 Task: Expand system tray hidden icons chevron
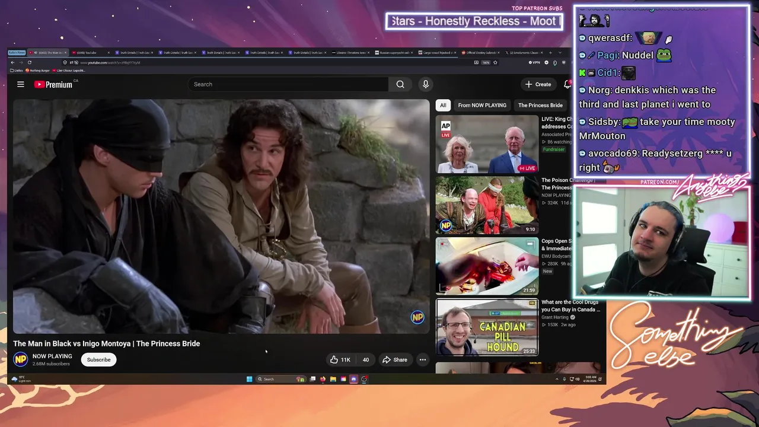coord(556,379)
